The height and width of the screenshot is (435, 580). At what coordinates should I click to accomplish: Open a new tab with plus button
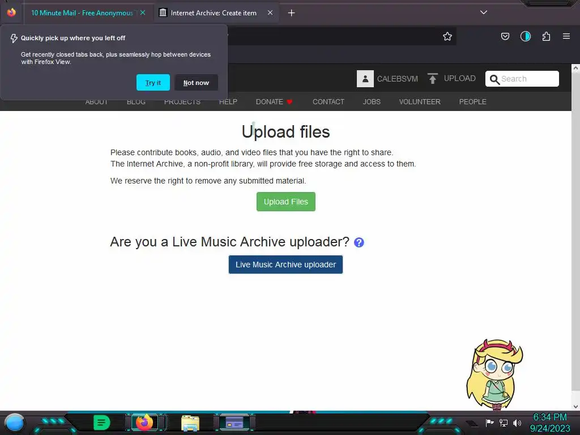[x=291, y=13]
